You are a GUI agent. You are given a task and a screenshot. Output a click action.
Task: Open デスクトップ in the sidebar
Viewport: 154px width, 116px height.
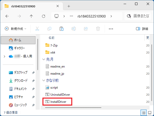(18, 73)
